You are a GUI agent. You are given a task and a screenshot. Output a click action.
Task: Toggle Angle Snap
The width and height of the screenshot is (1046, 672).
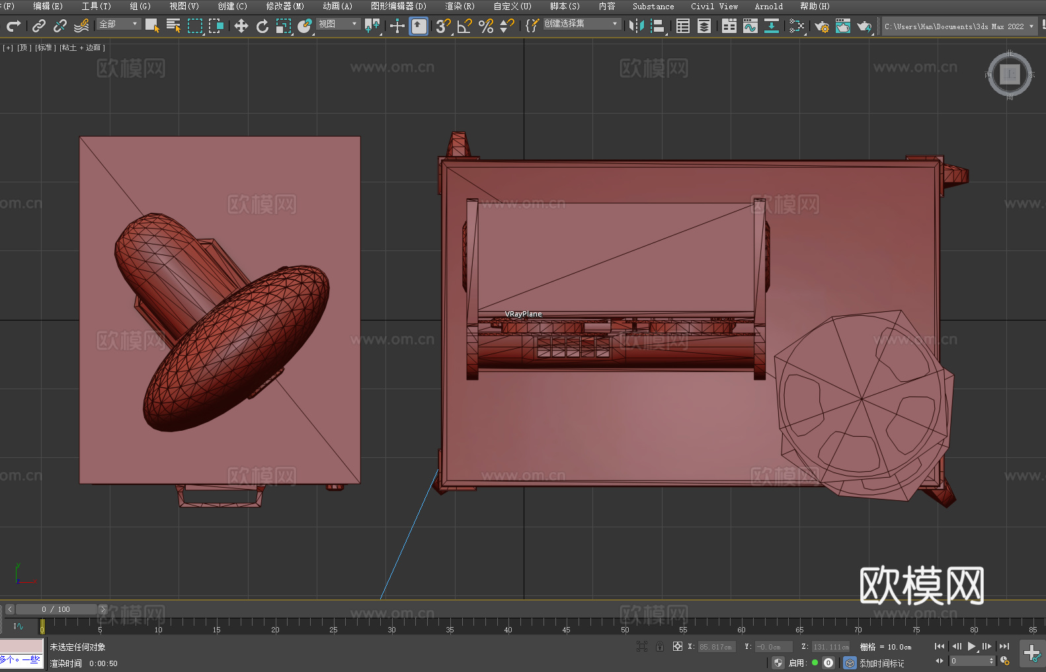[x=465, y=26]
